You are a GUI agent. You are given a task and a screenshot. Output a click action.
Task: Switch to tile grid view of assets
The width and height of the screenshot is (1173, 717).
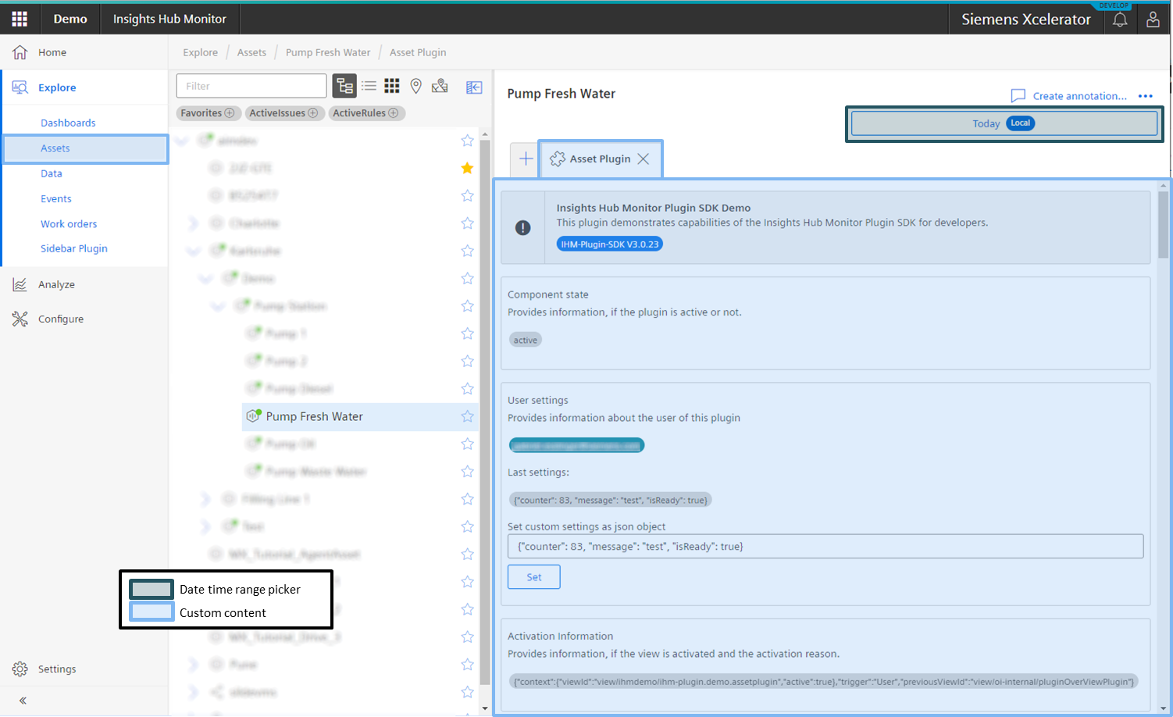pyautogui.click(x=392, y=86)
